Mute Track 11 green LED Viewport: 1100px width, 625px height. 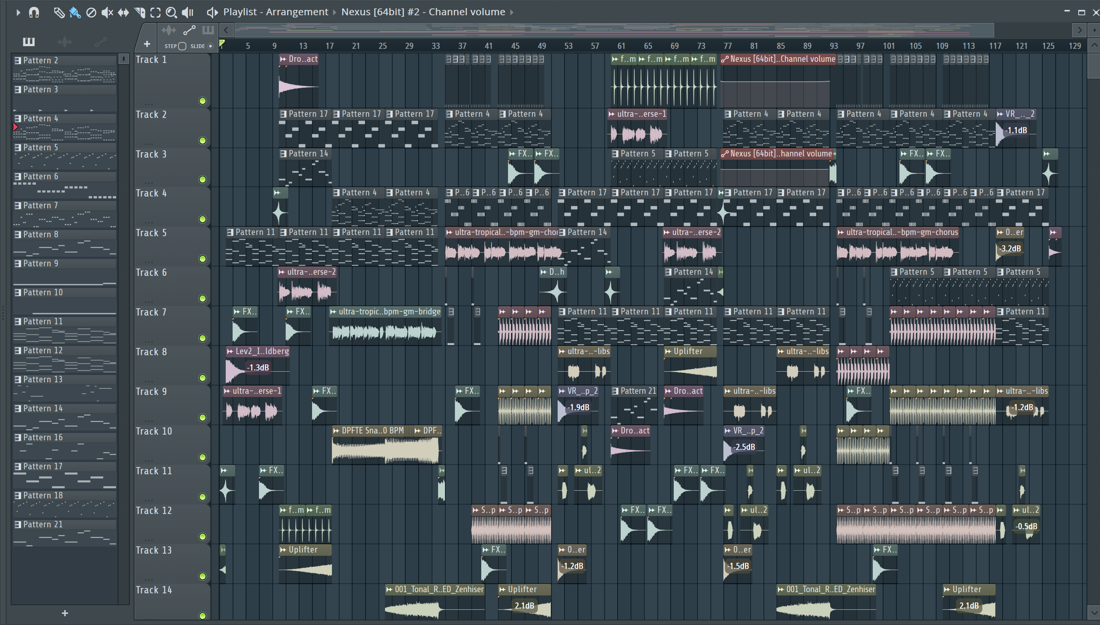click(202, 497)
